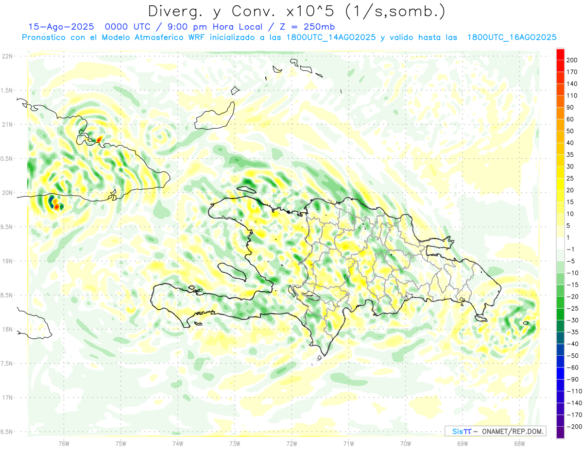Click the "90" color bar value
Screen dimensions: 583x450
(570, 107)
